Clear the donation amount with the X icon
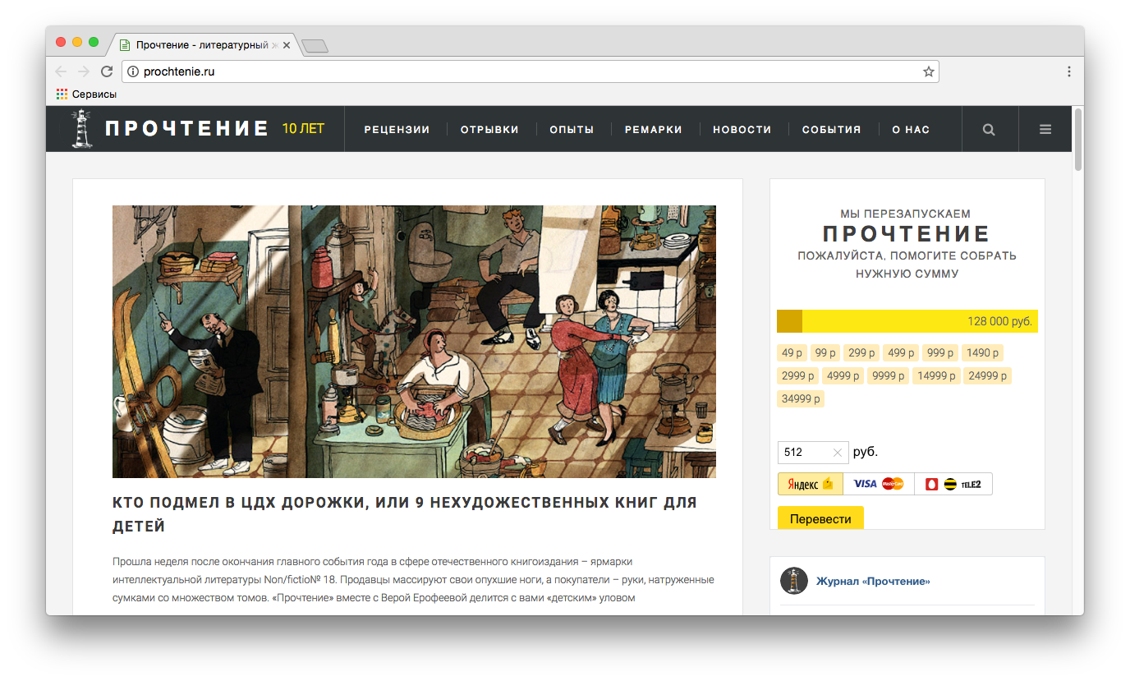This screenshot has height=681, width=1130. tap(838, 453)
